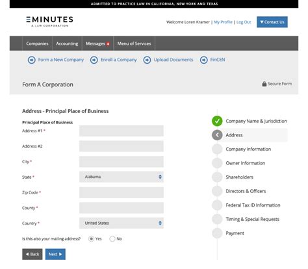Click the Zip Code input field
308x269 pixels.
[122, 192]
